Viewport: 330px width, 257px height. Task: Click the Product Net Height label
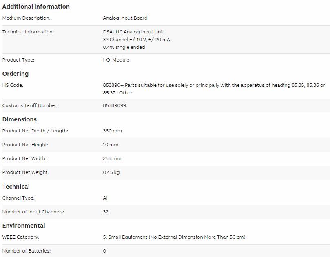coord(25,145)
